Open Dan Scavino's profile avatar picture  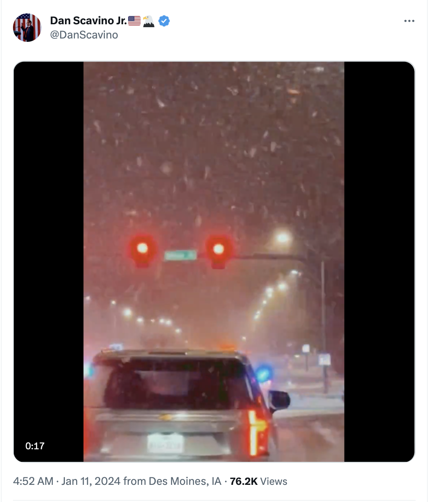pyautogui.click(x=27, y=28)
